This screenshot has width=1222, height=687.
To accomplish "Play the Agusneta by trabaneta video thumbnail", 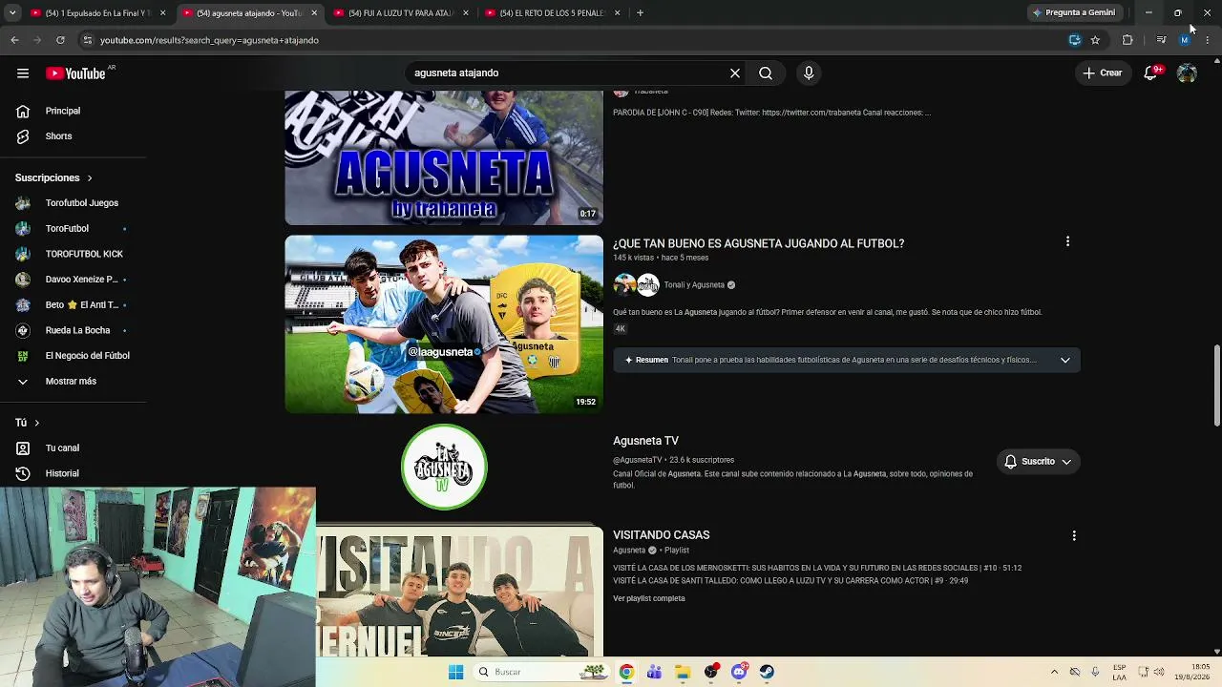I will click(444, 158).
